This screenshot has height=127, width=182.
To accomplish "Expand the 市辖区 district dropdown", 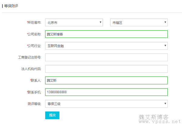I will (139, 23).
